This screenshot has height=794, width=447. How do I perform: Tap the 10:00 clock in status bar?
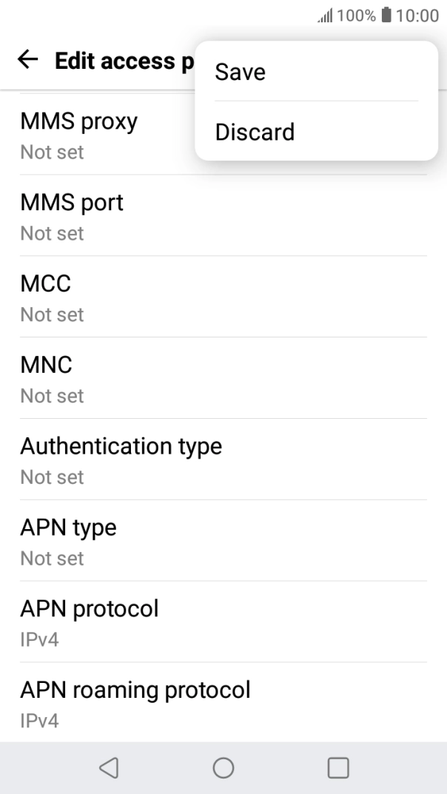click(418, 16)
